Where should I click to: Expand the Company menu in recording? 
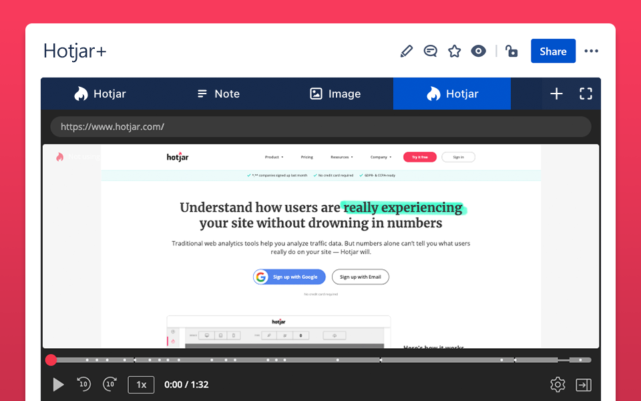tap(381, 157)
